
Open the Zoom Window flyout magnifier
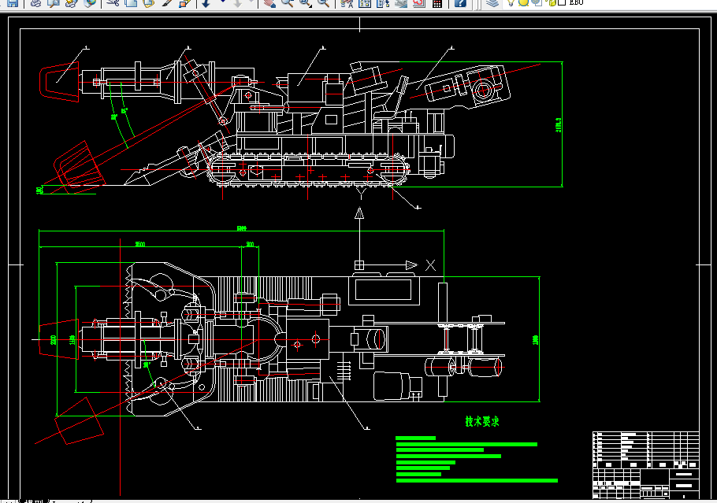click(x=306, y=2)
